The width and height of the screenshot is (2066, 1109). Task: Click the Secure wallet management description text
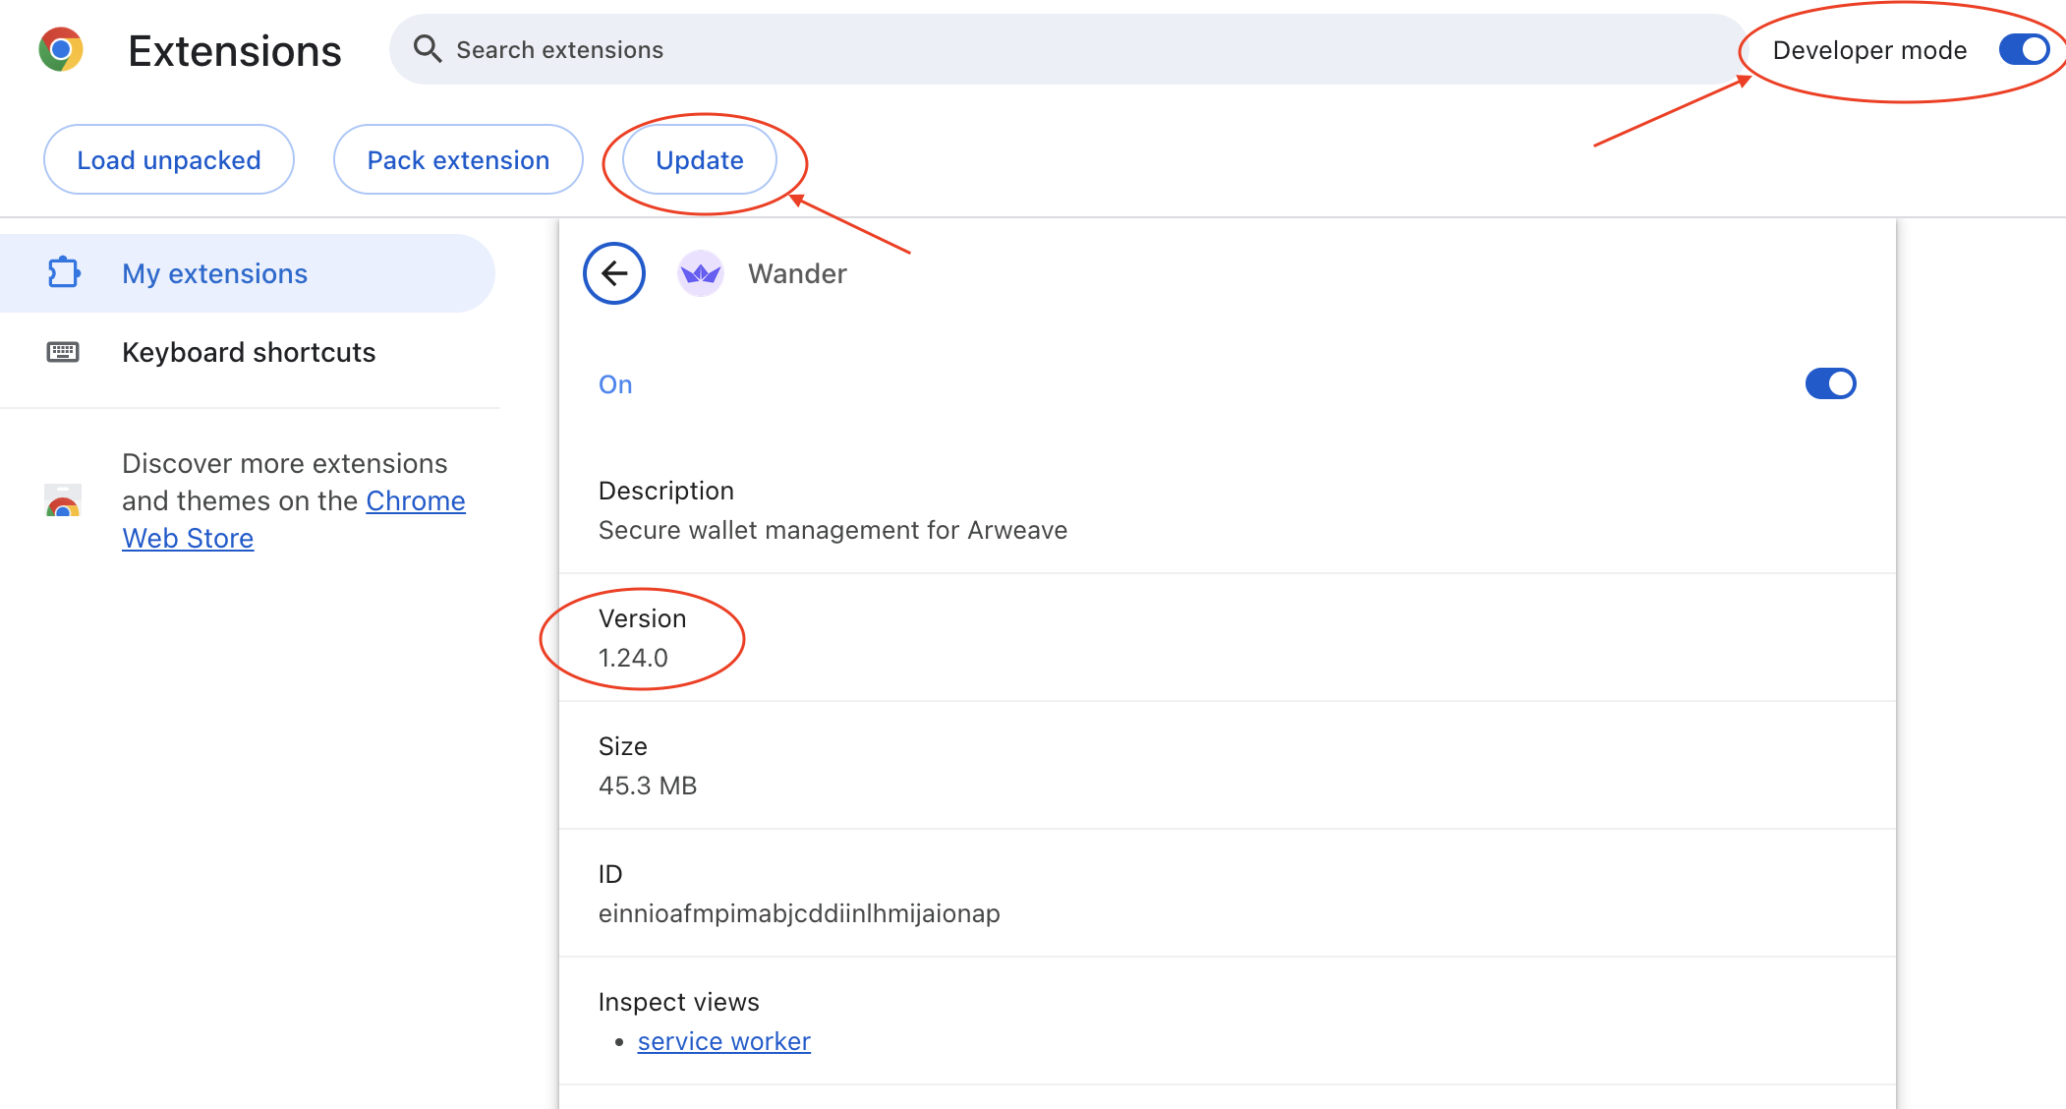pos(832,530)
